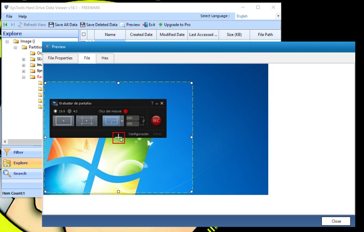364x232 pixels.
Task: Click the left arrow of the tree horizontal scrollbar
Action: [x=5, y=142]
